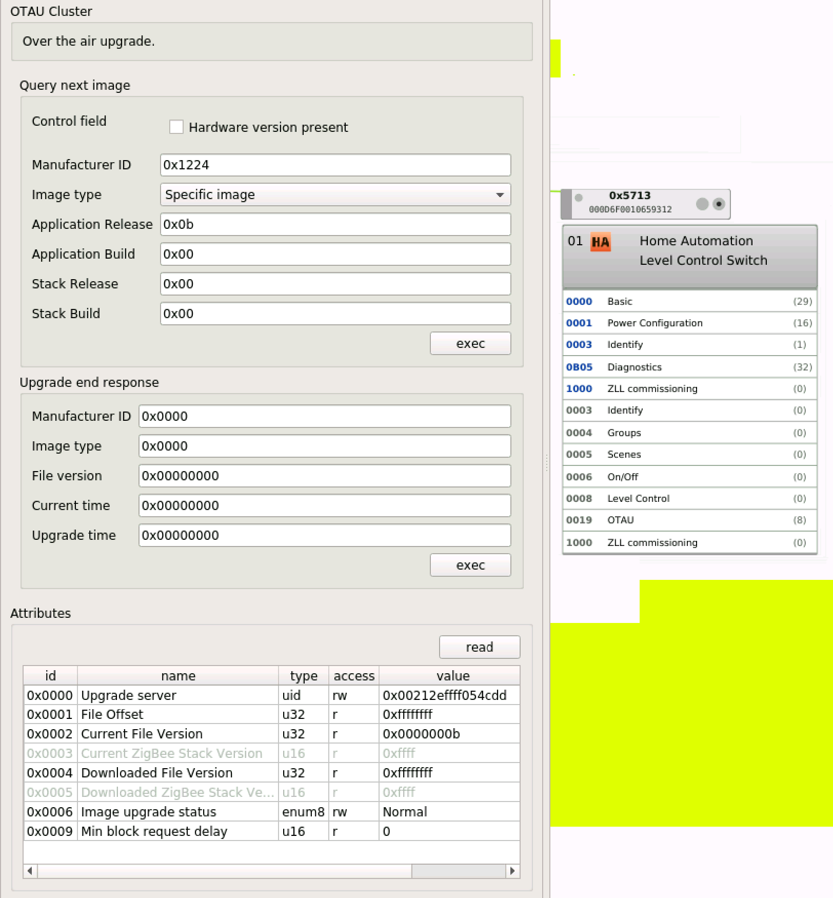Viewport: 833px width, 898px height.
Task: Click the table's right scroll arrow
Action: 512,871
